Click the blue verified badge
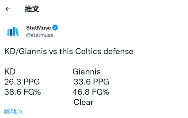The height and width of the screenshot is (118, 188). pos(55,28)
